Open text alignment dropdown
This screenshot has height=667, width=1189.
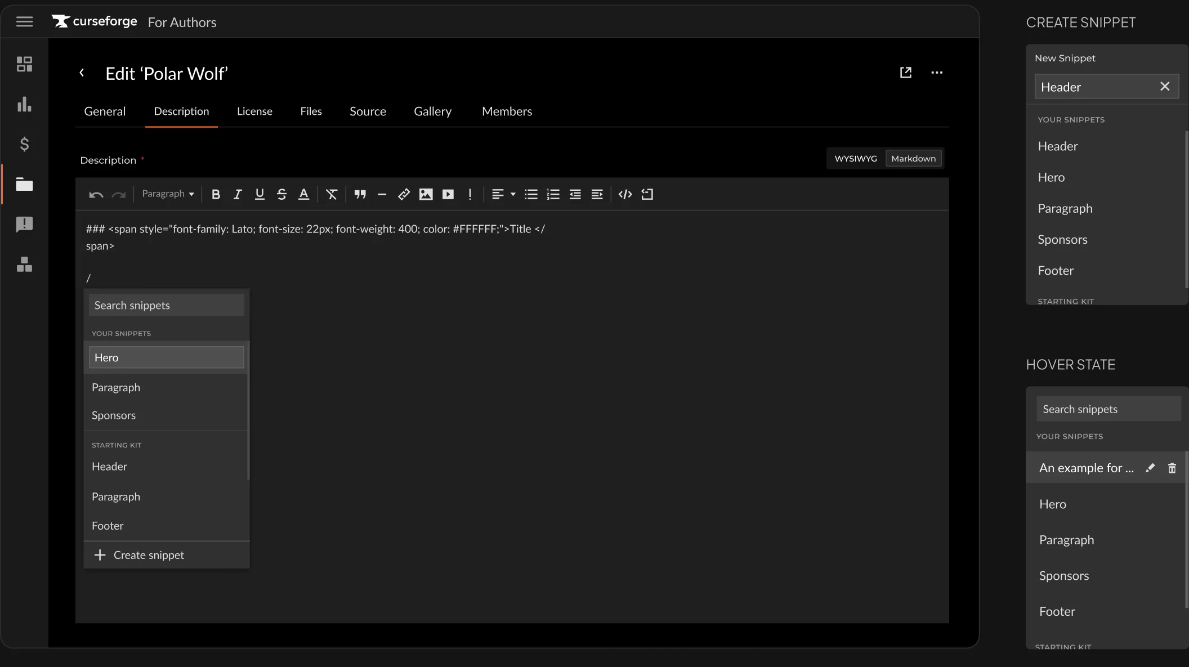pyautogui.click(x=503, y=194)
